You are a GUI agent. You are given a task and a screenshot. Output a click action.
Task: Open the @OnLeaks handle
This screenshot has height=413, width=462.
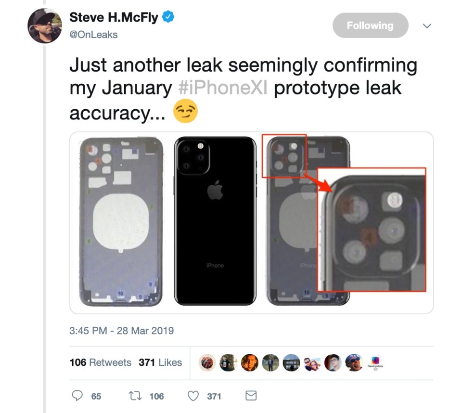93,35
